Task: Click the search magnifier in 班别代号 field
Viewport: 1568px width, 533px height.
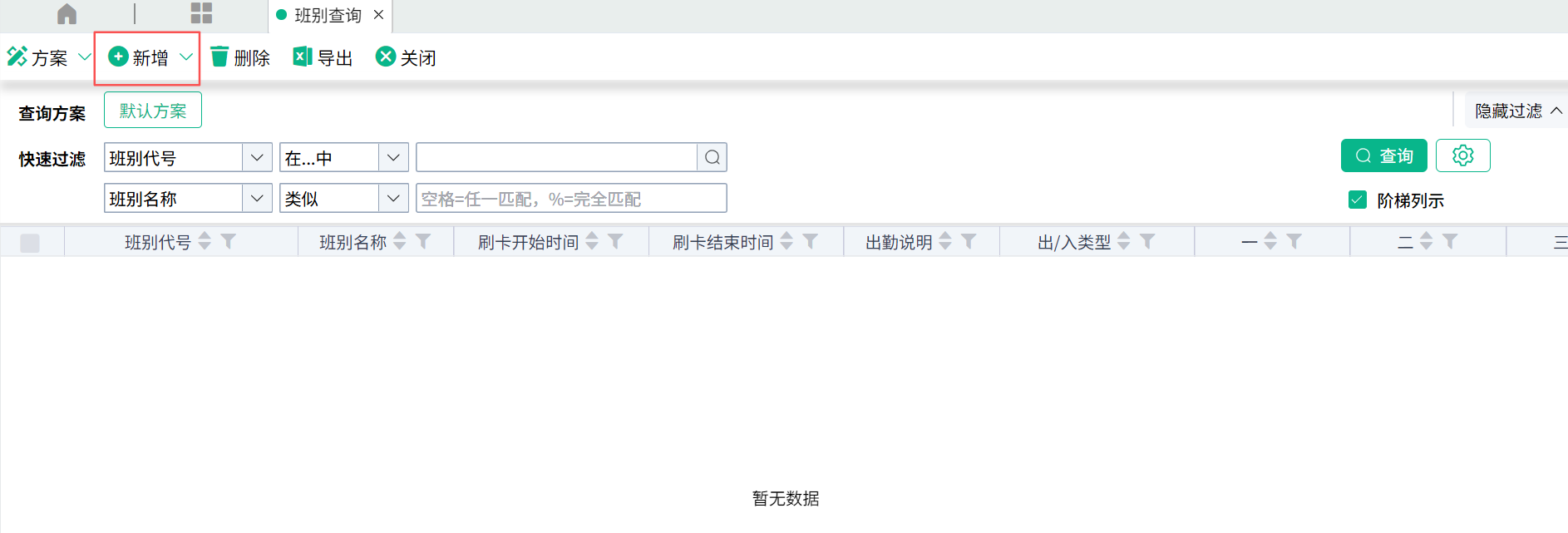Action: click(712, 157)
